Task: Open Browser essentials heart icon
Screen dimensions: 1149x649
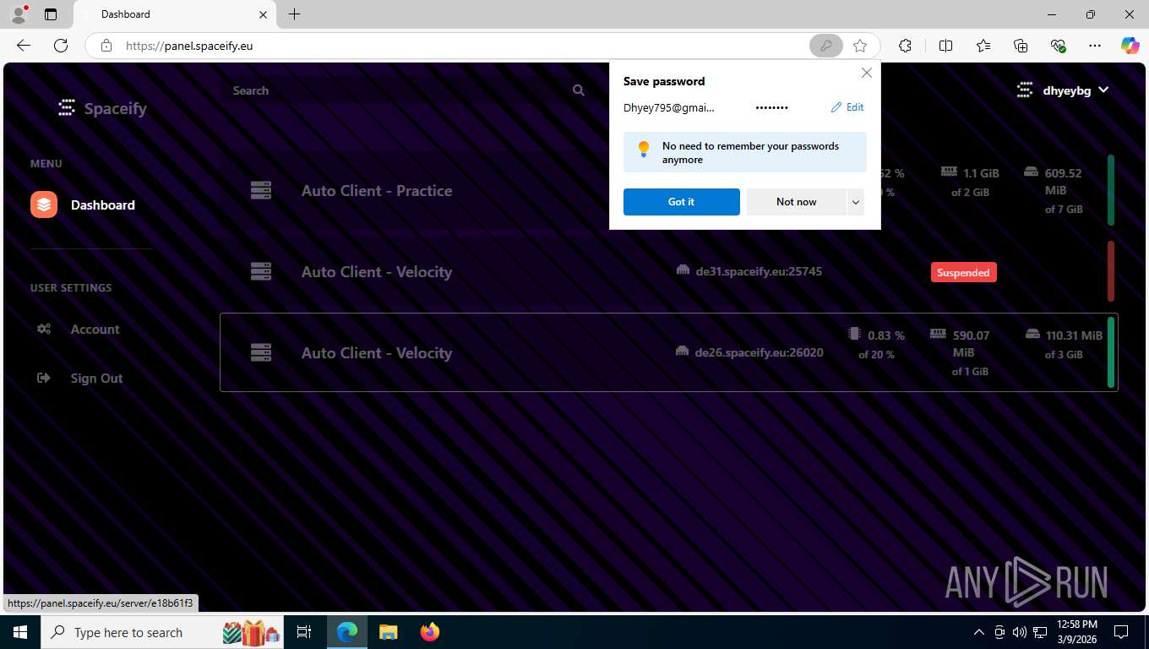Action: point(1058,46)
